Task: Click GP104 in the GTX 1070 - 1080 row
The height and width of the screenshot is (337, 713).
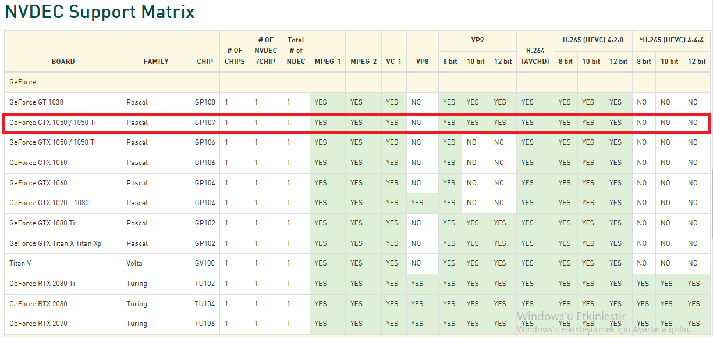Action: pyautogui.click(x=205, y=203)
